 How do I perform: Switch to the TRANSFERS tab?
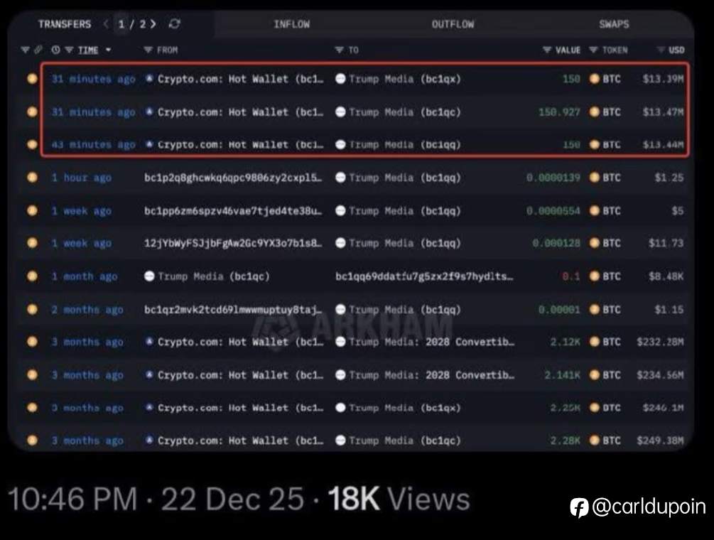click(65, 24)
